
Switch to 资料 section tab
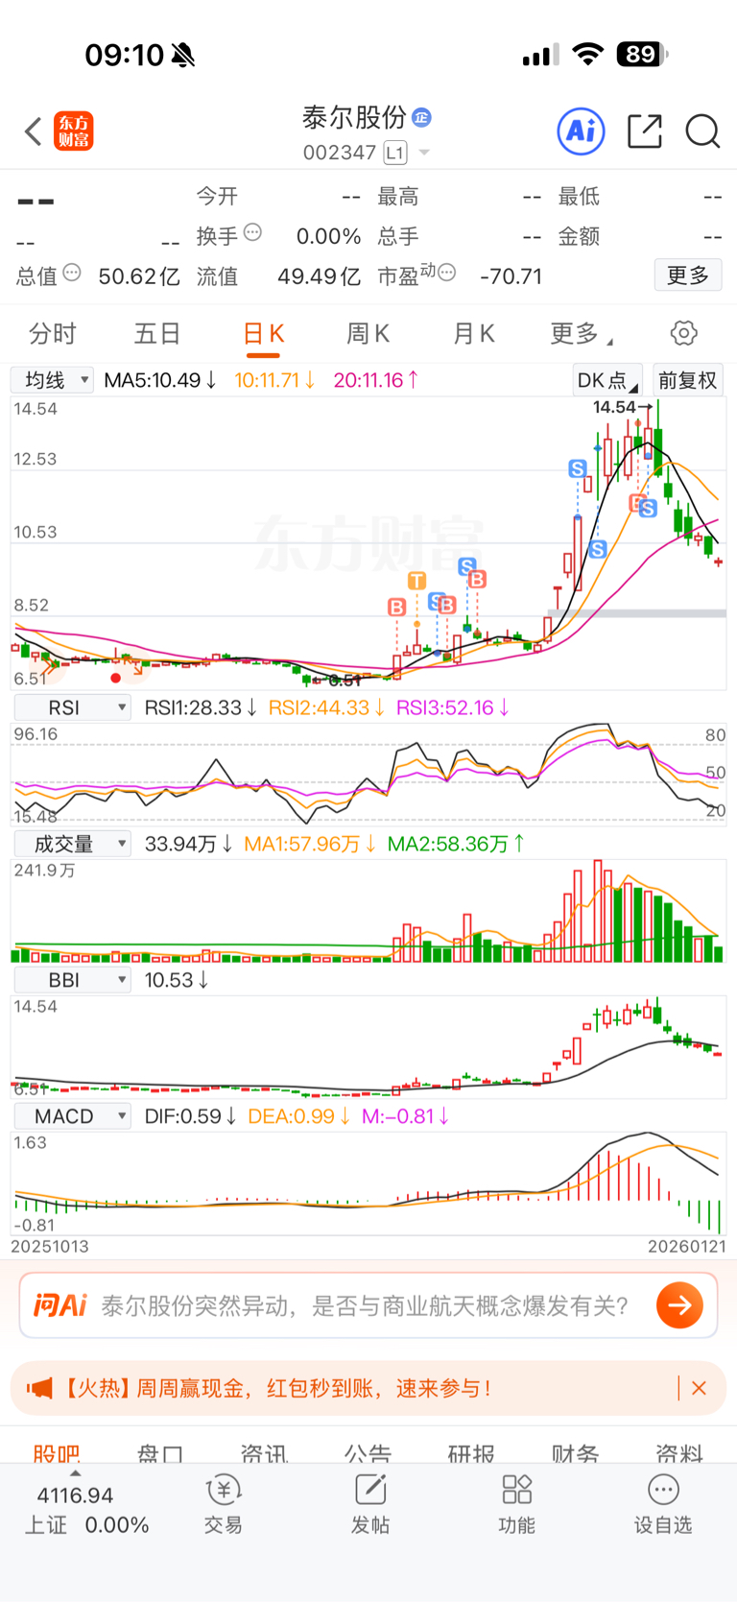(x=679, y=1452)
